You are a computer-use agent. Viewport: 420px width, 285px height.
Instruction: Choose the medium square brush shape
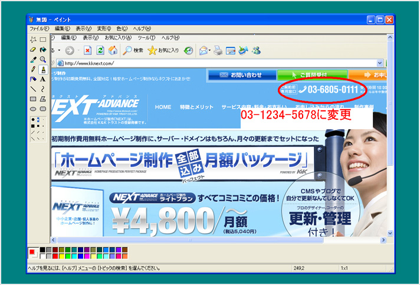38,126
